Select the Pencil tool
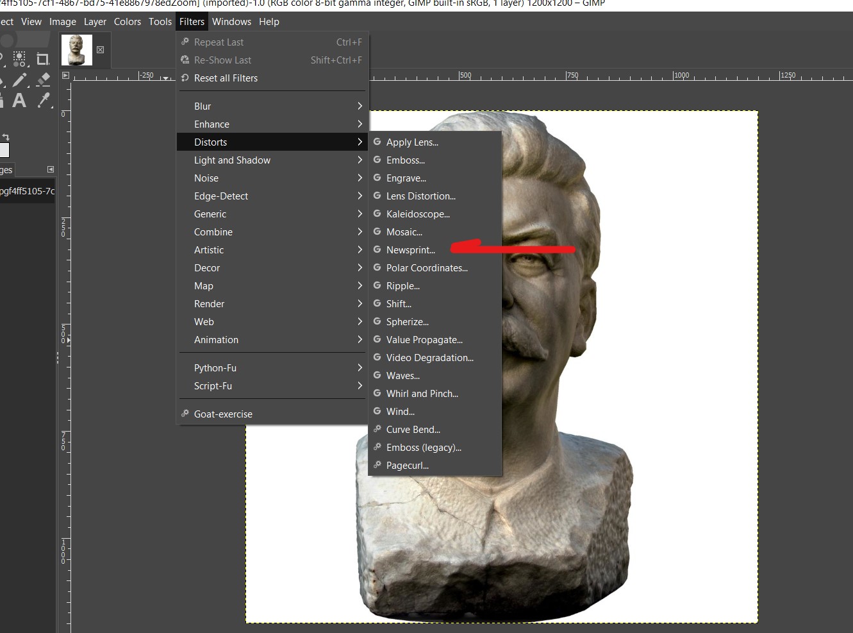This screenshot has width=853, height=633. (19, 80)
